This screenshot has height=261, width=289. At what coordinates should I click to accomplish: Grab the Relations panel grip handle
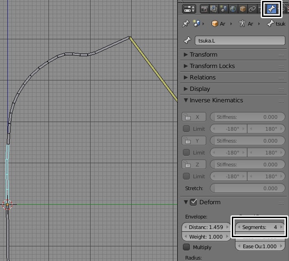[x=281, y=78]
